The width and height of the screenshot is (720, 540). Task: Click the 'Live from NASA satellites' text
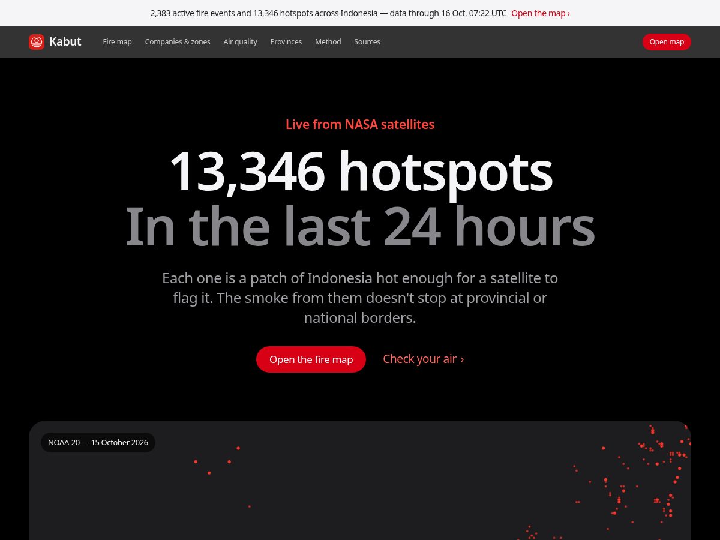point(360,124)
